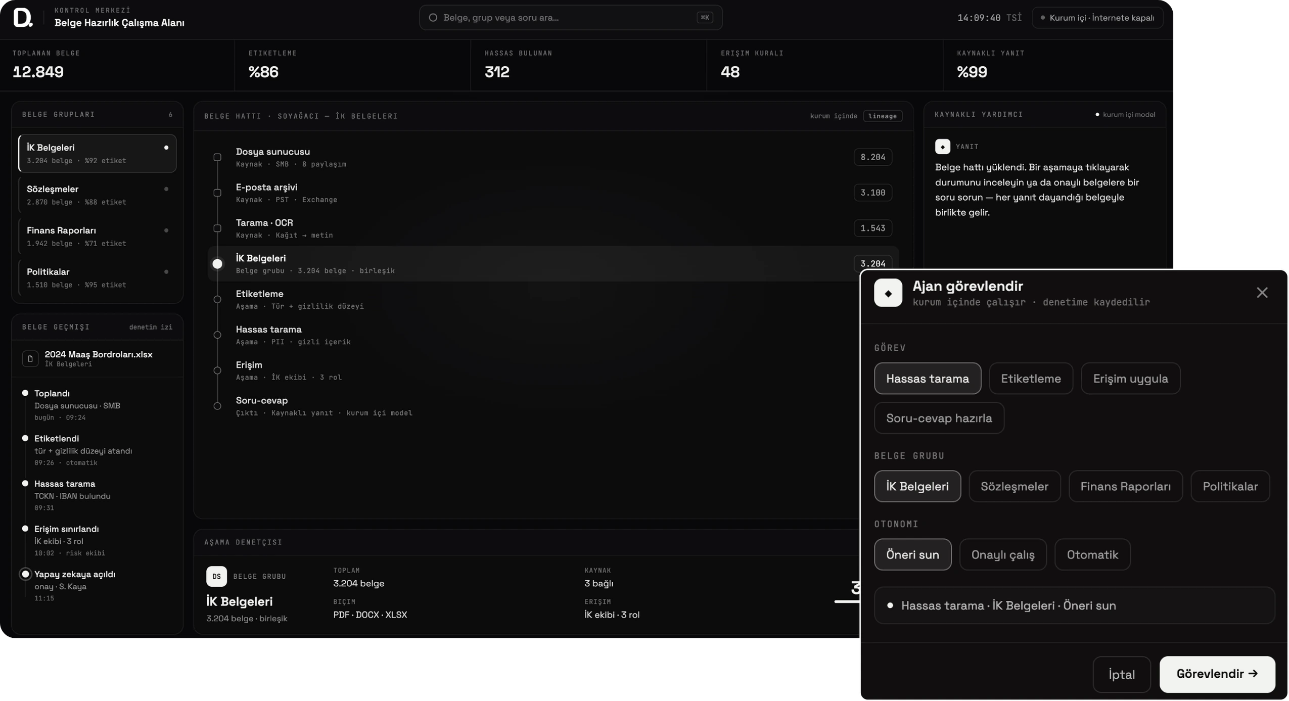Choose Etiketleme task option in dialog
1289x701 pixels.
coord(1030,378)
